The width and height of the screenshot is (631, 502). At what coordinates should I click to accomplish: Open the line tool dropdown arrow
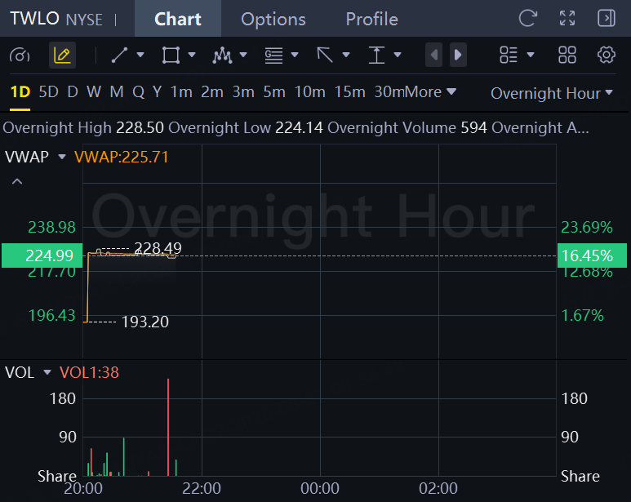point(140,55)
